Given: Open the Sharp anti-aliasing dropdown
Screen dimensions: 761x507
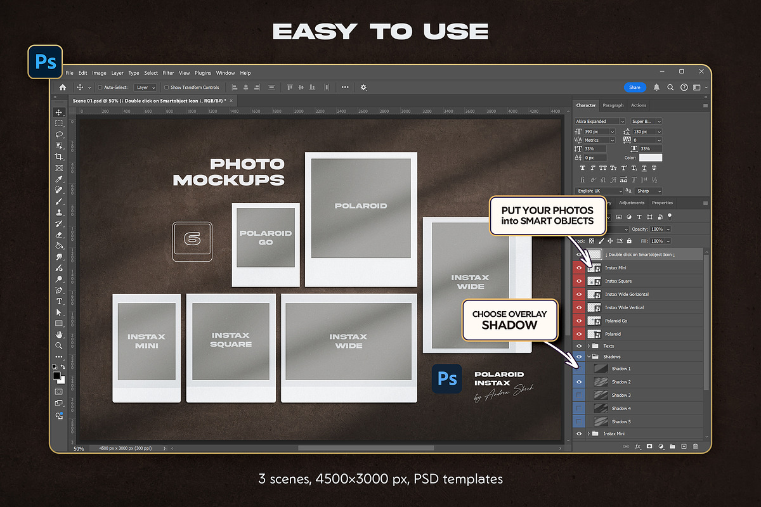Looking at the screenshot, I should (x=649, y=191).
